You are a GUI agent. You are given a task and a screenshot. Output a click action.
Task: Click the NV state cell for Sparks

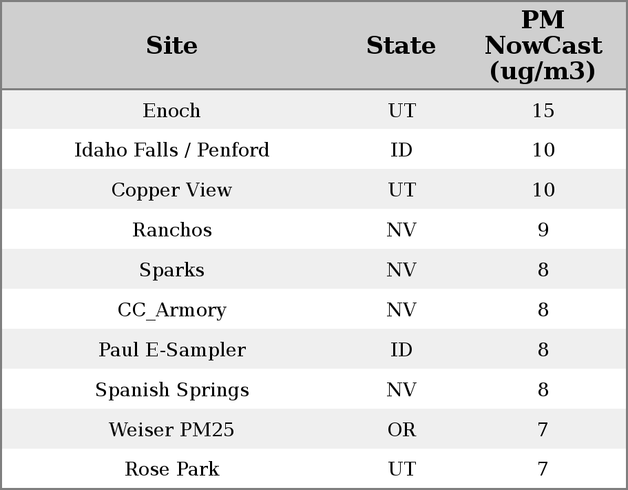(401, 270)
